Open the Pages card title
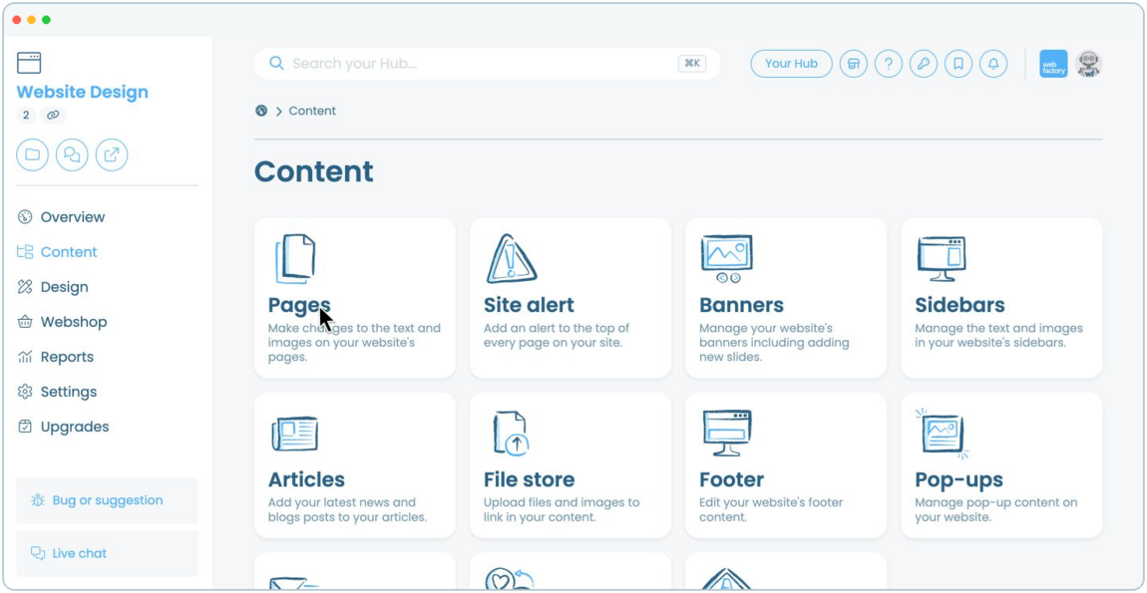The height and width of the screenshot is (593, 1147). (299, 305)
